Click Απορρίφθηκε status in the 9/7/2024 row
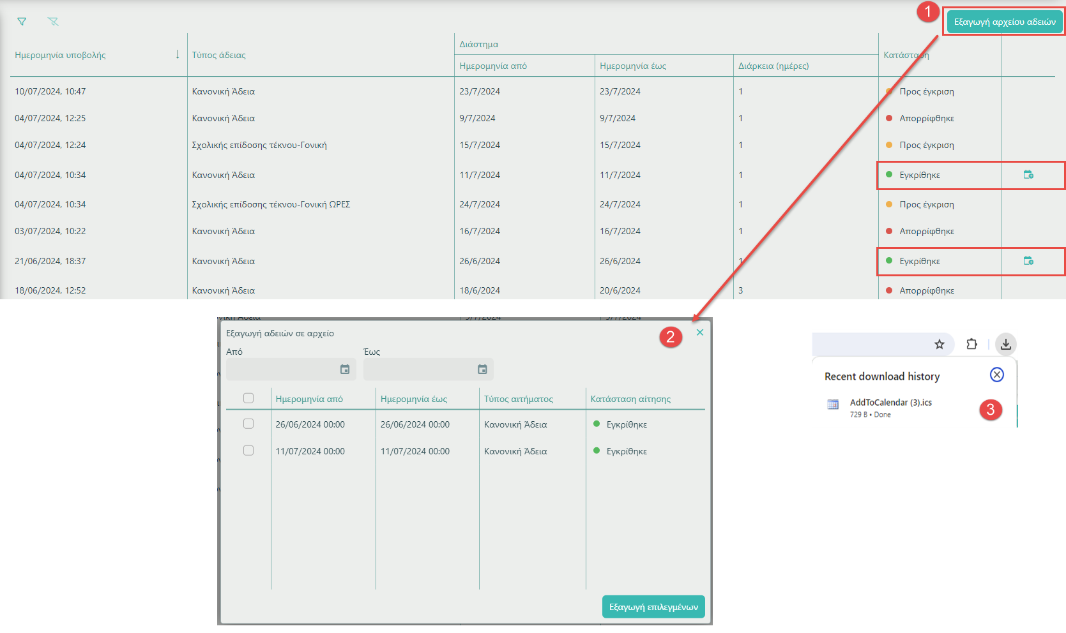Viewport: 1066px width, 633px height. 927,118
